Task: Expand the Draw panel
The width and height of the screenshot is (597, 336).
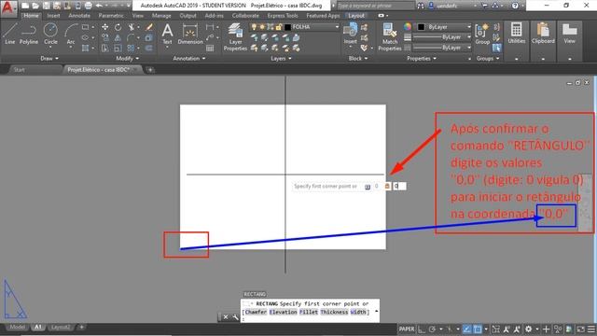Action: click(x=49, y=58)
